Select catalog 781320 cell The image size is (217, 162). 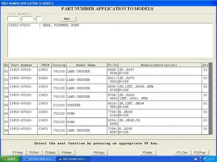[x=59, y=80]
